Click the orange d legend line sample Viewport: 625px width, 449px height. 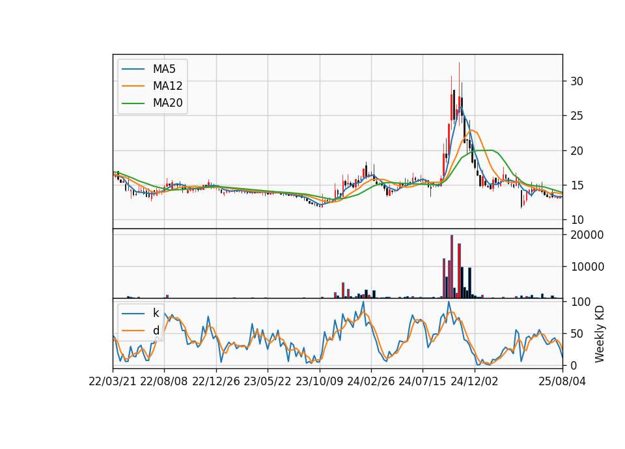(x=133, y=331)
